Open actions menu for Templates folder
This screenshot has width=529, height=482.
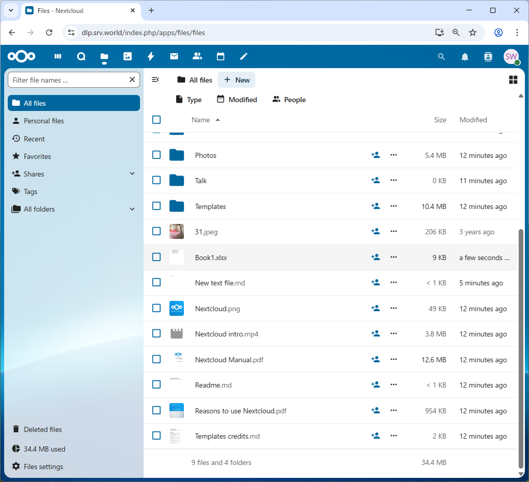(394, 206)
